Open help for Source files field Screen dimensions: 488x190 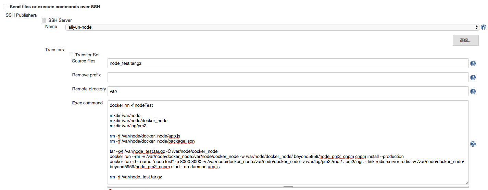pyautogui.click(x=473, y=63)
